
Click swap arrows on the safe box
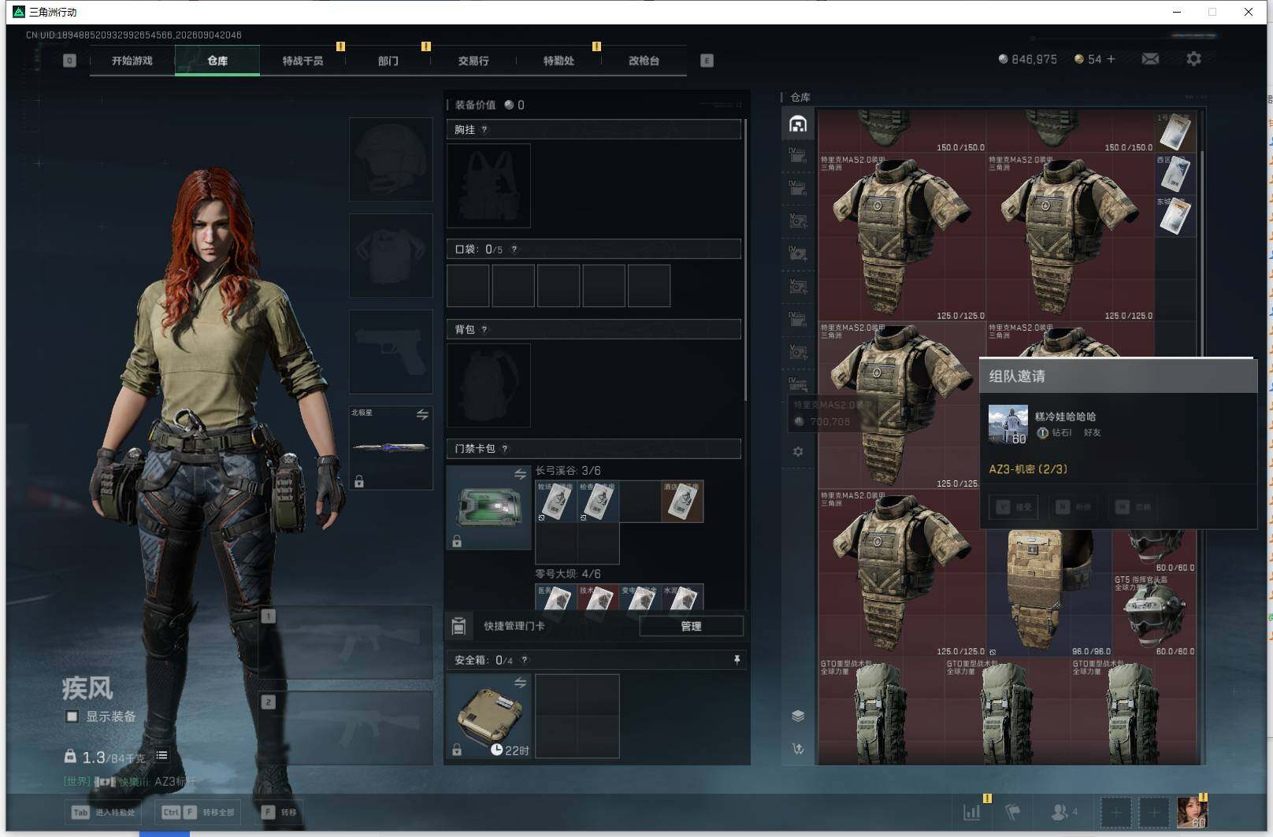pos(520,683)
